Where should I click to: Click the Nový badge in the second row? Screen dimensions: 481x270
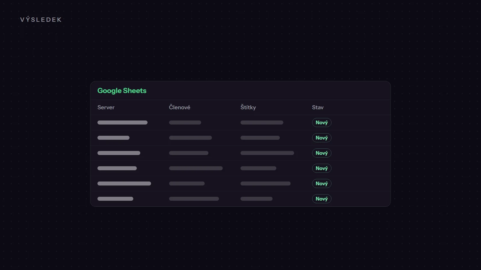click(x=322, y=138)
